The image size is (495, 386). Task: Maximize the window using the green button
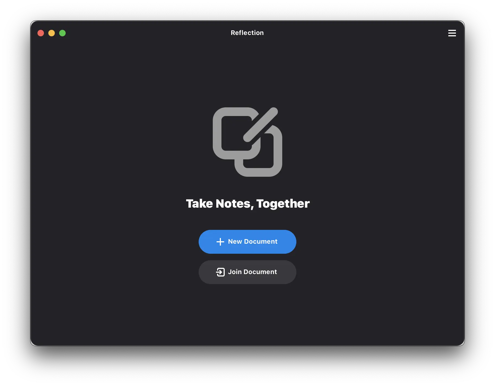point(62,33)
